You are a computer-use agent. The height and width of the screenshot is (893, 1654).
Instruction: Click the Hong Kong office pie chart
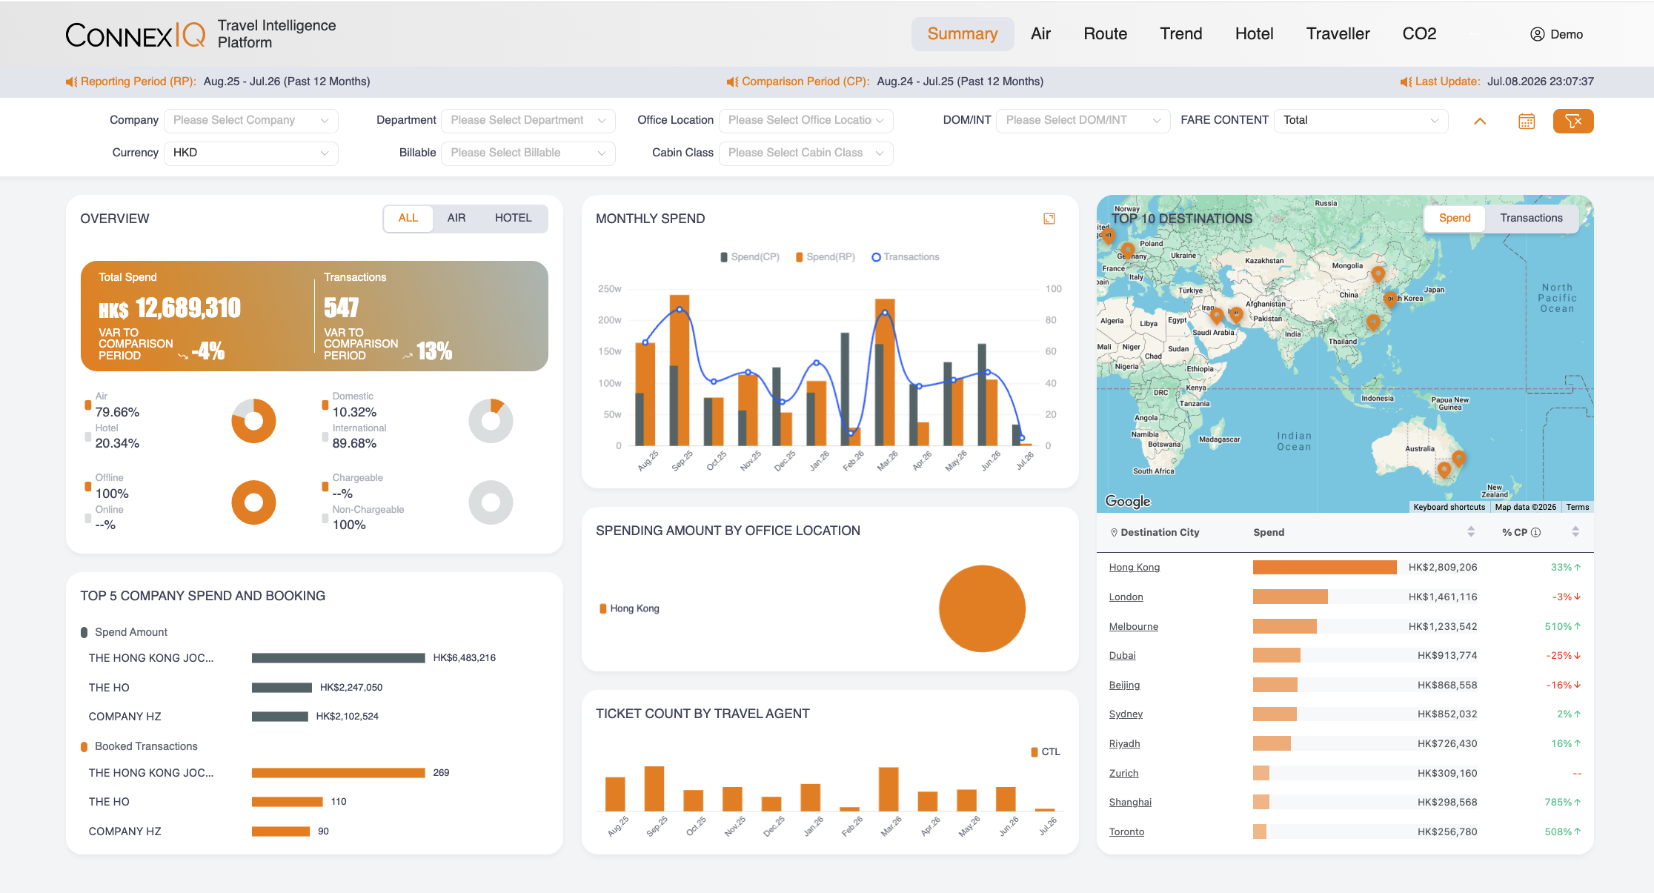point(982,608)
